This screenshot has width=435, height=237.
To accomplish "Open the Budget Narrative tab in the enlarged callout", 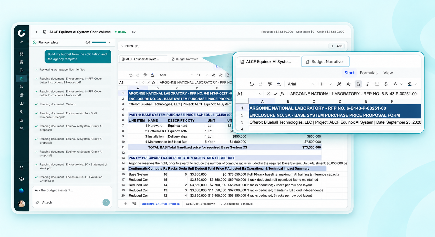I will click(325, 62).
